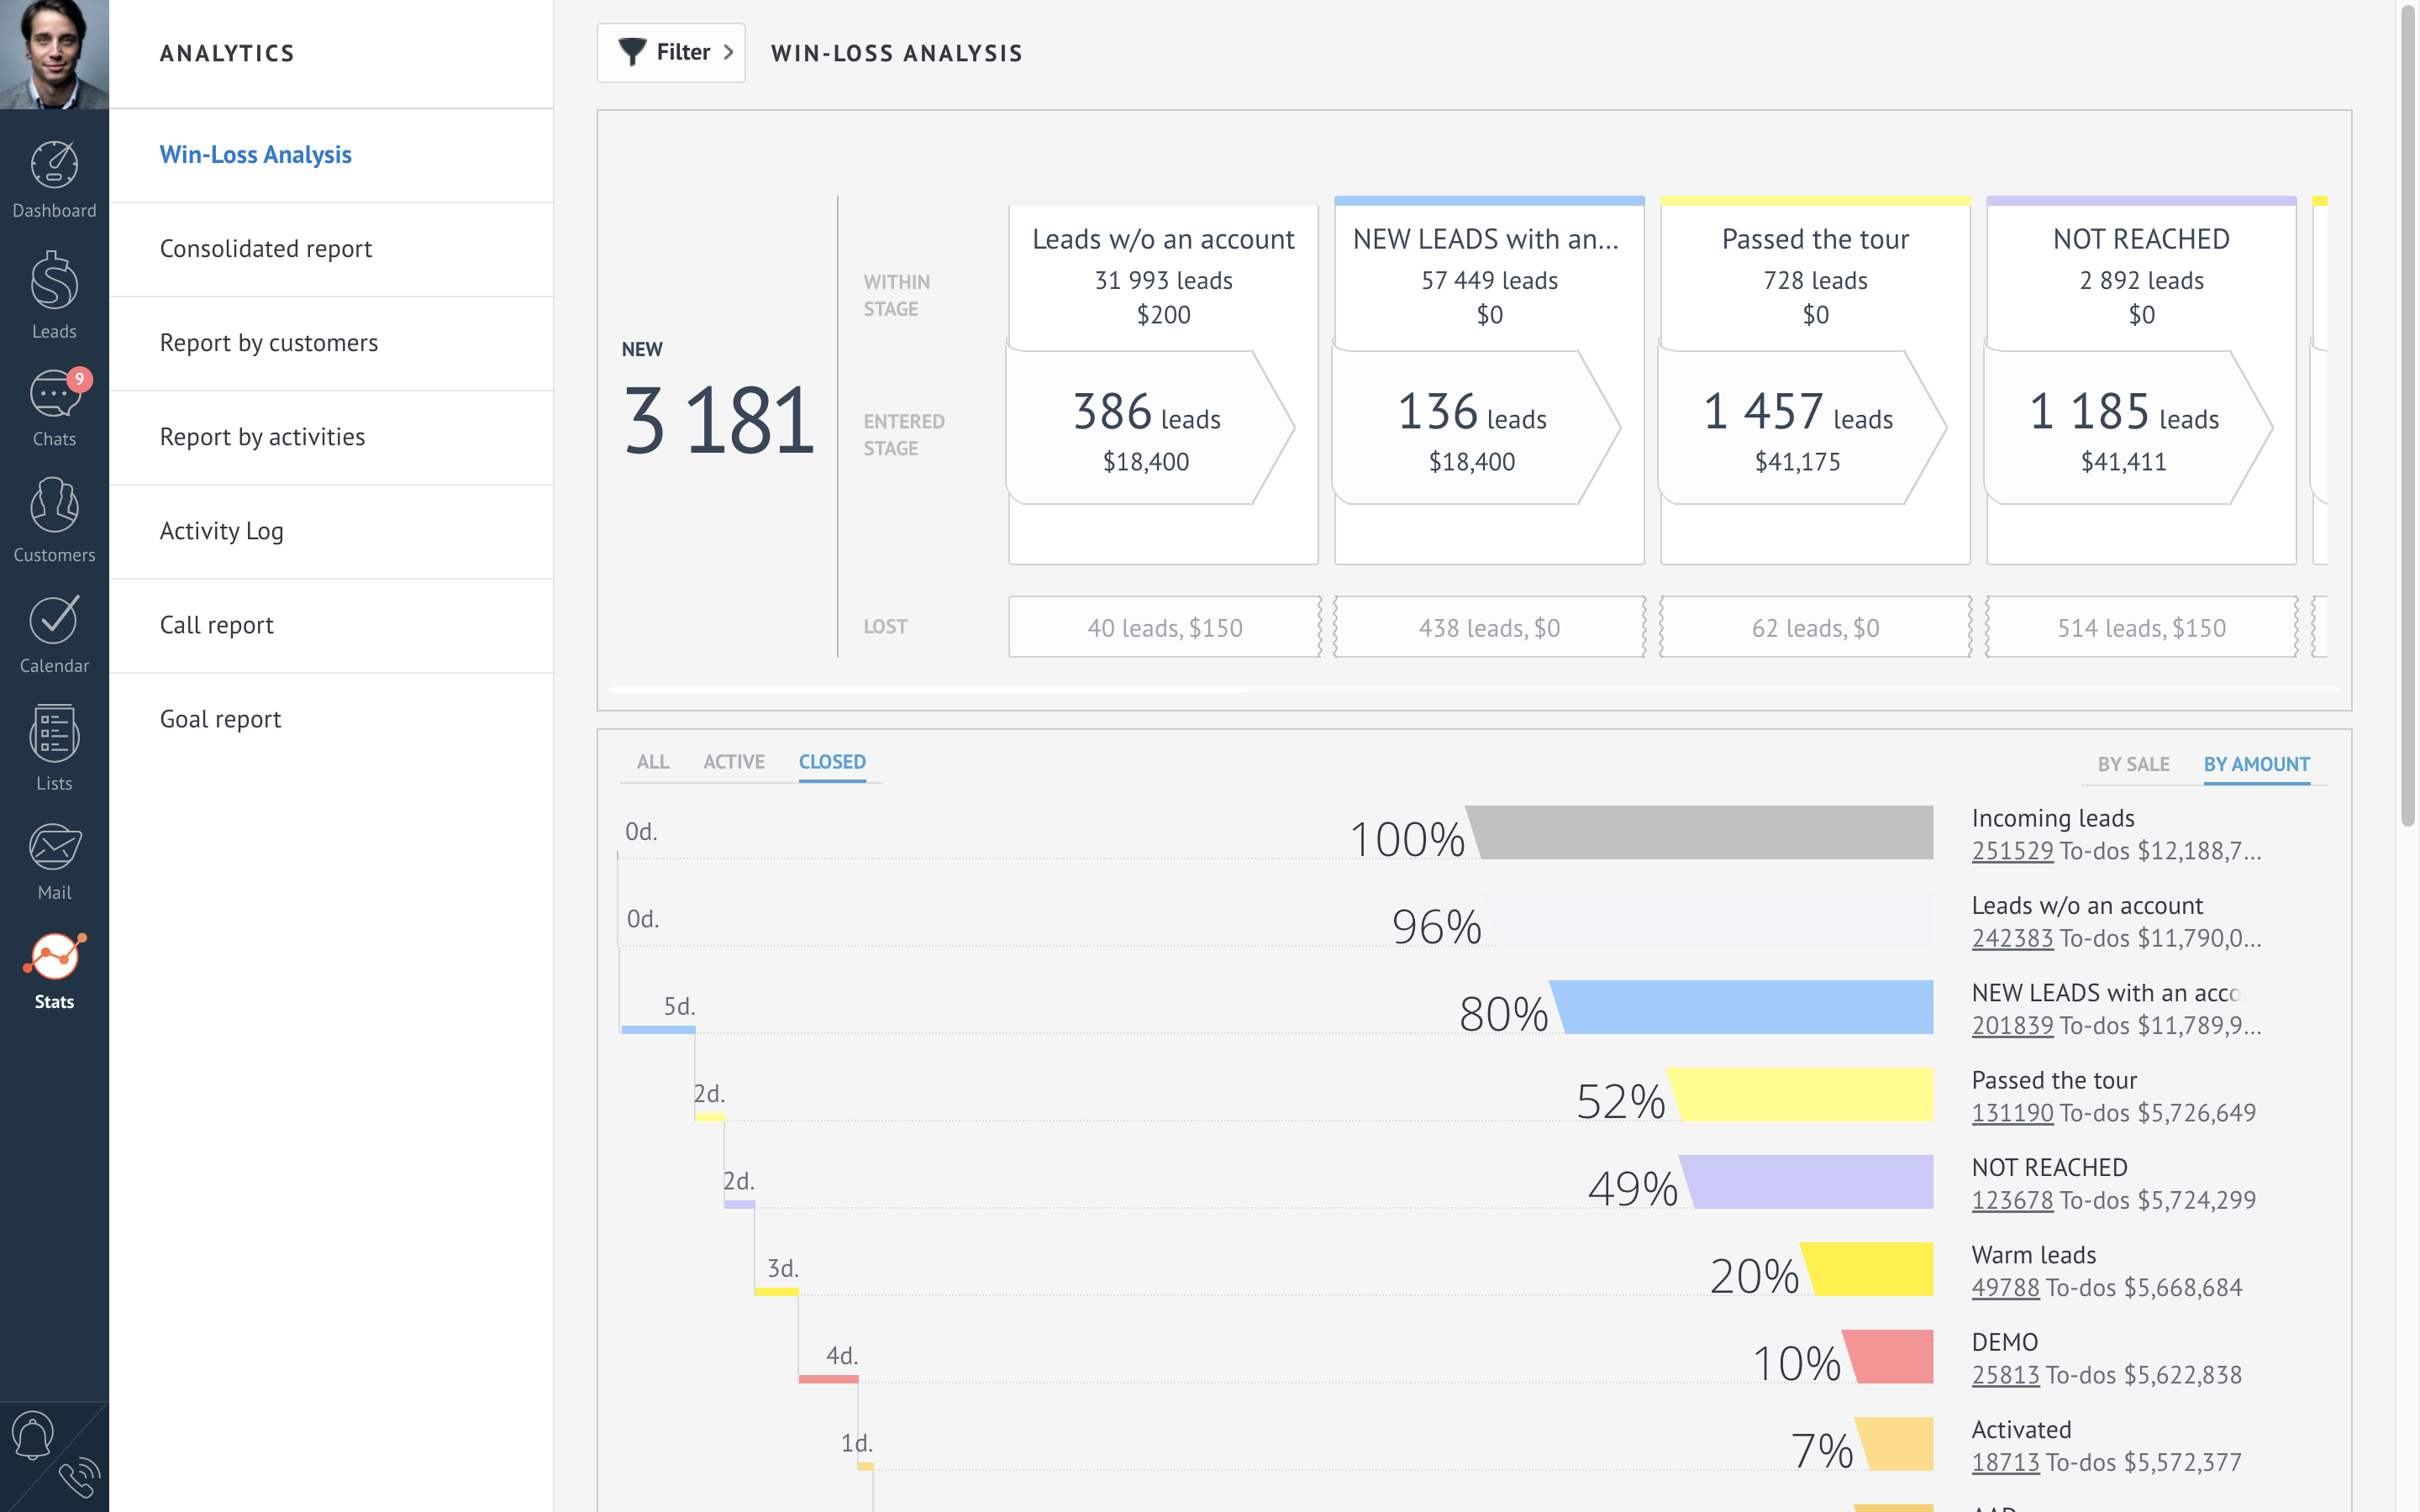Switch funnel to BY SALE

2133,765
